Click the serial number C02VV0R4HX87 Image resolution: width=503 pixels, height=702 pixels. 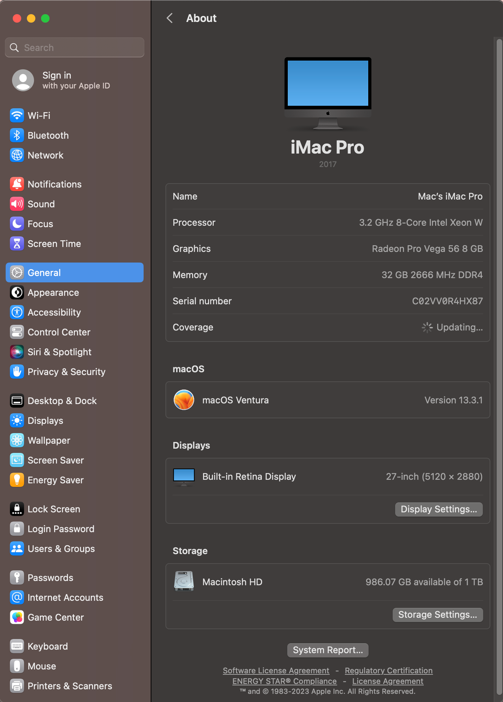point(447,301)
